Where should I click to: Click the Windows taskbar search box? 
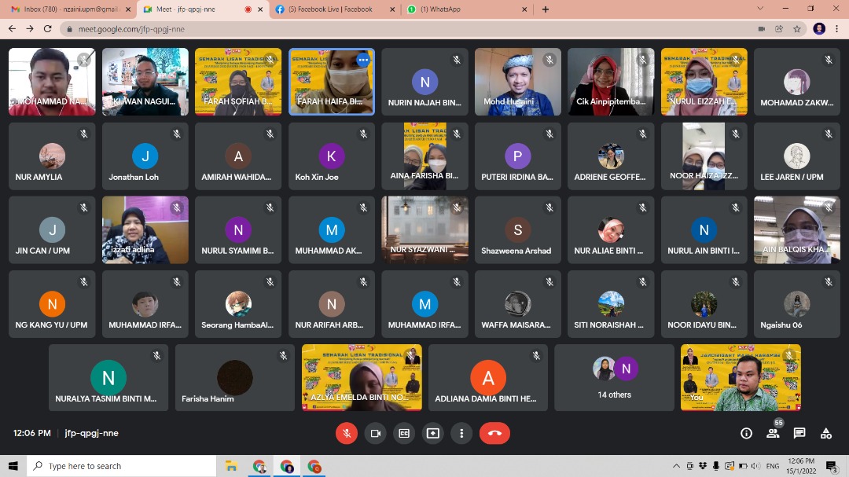tap(122, 466)
